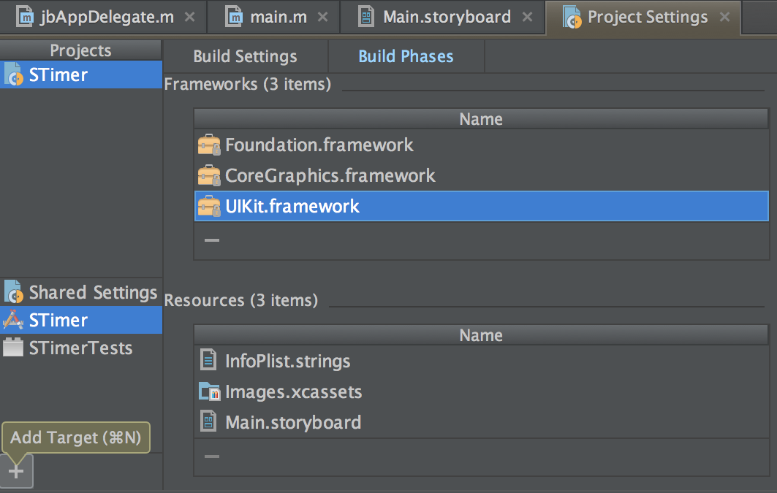The height and width of the screenshot is (493, 777).
Task: Click the minus icon below the Resources list
Action: 211,456
